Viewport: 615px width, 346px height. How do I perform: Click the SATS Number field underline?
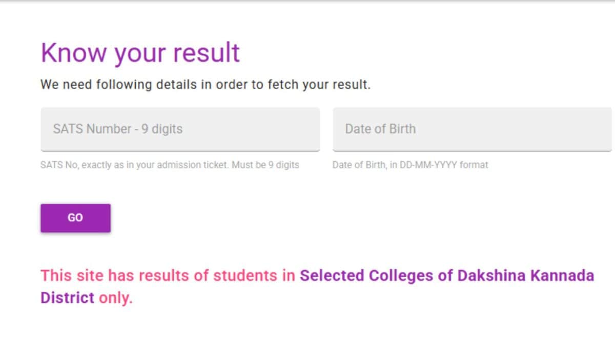179,150
